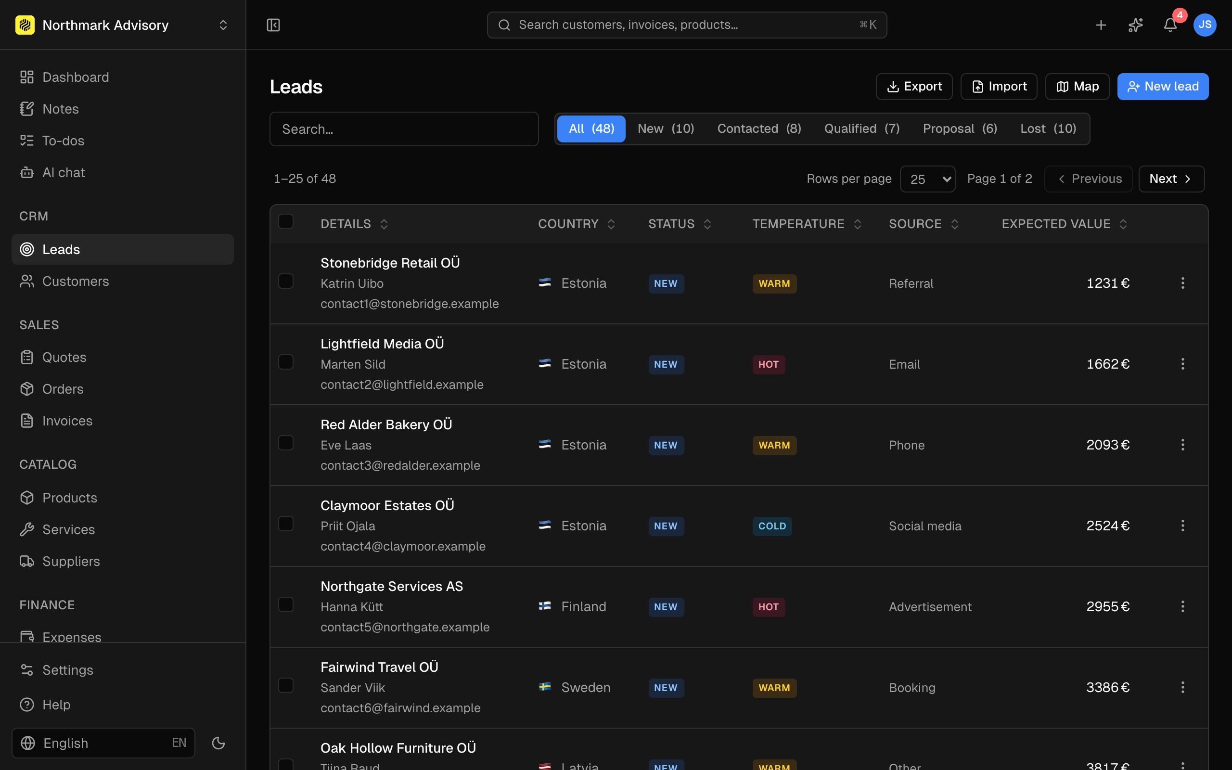This screenshot has width=1232, height=770.
Task: Click the To-dos list icon
Action: tap(27, 141)
